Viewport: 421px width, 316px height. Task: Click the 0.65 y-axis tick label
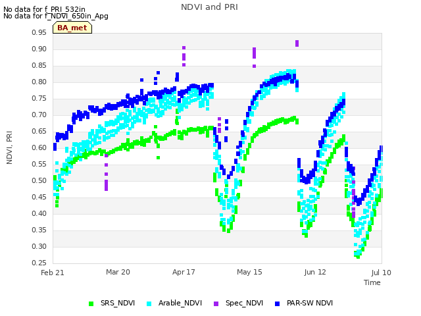(x=39, y=131)
